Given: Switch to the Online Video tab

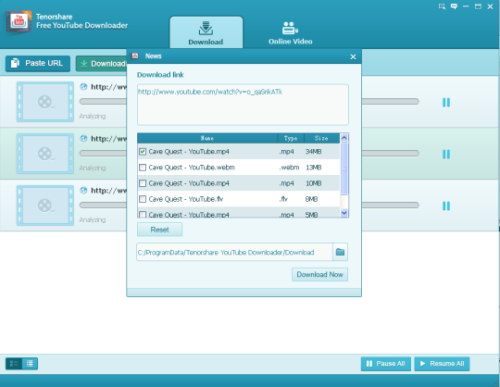Looking at the screenshot, I should [x=290, y=32].
